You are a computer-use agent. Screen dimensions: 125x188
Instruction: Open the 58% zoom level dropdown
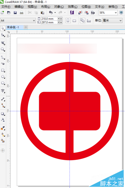click(115, 13)
